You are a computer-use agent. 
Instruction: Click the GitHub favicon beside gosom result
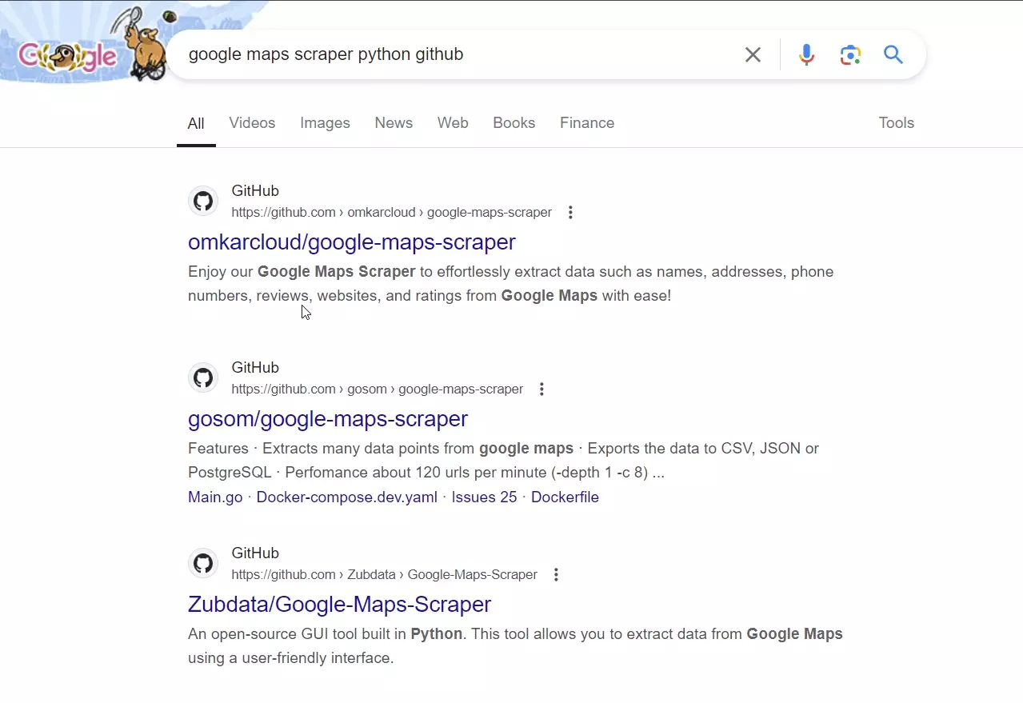click(x=202, y=377)
